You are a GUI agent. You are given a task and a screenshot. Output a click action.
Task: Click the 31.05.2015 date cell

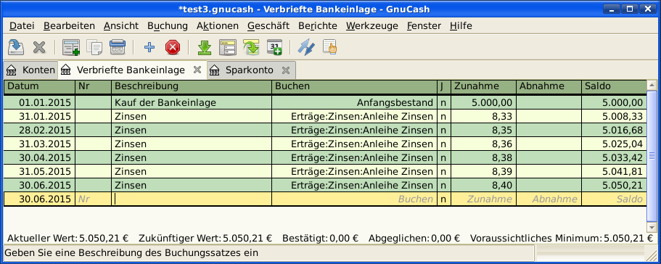[x=40, y=172]
